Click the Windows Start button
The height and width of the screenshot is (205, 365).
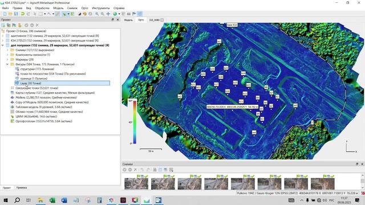point(5,200)
